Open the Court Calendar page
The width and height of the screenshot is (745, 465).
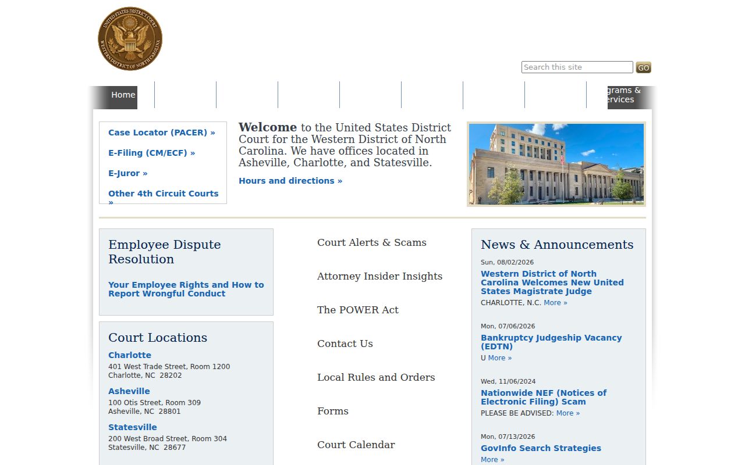pos(356,445)
